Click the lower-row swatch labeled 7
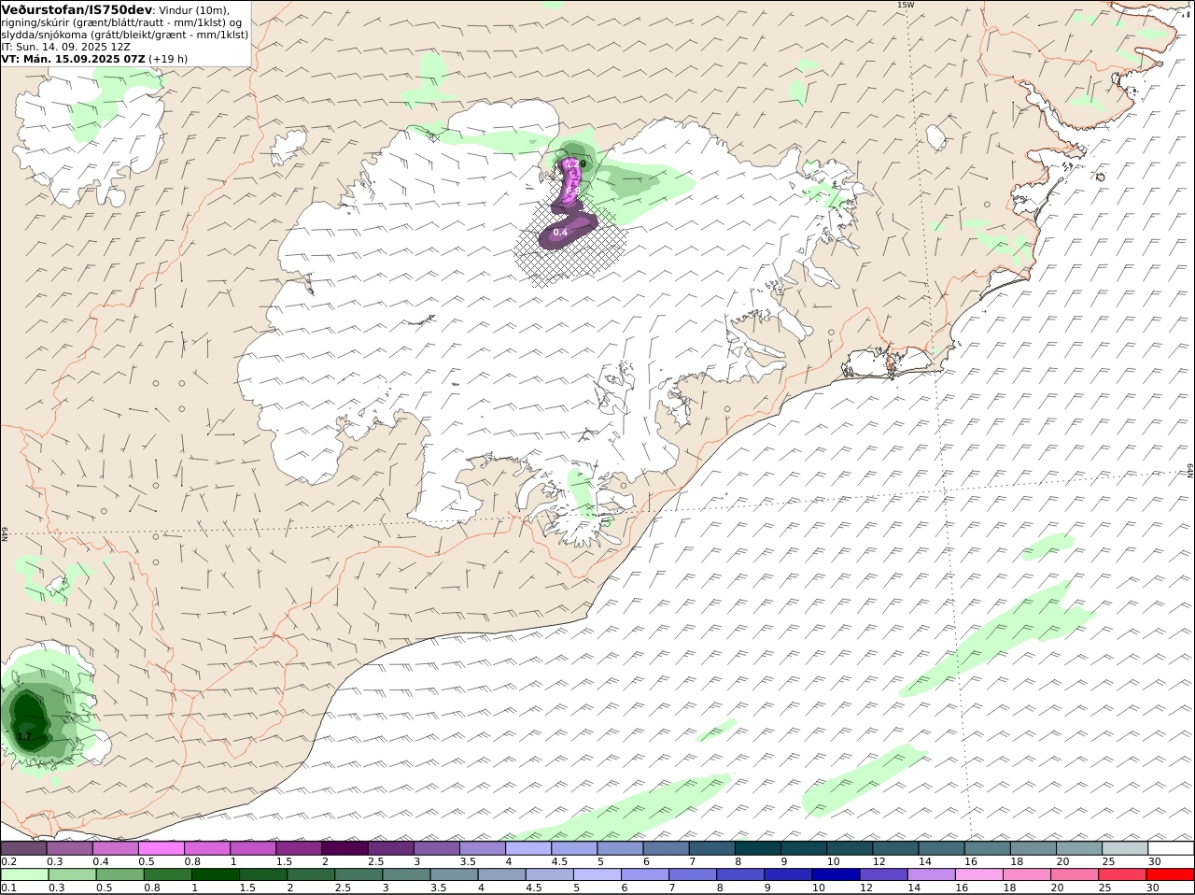Viewport: 1195px width, 895px height. (x=692, y=875)
